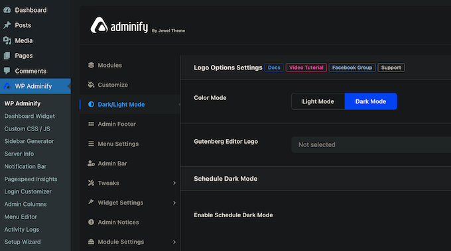Screen dimensions: 451x251
Task: Expand the Widget Settings chevron
Action: point(174,203)
